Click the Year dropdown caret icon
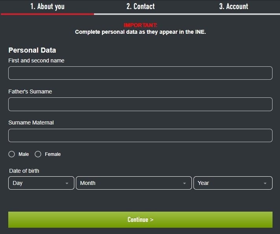The width and height of the screenshot is (280, 234). [x=265, y=183]
